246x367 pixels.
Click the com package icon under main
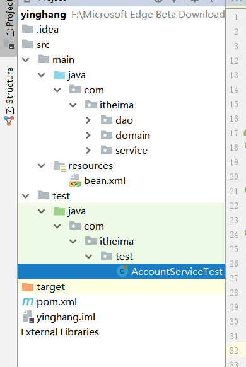[75, 90]
